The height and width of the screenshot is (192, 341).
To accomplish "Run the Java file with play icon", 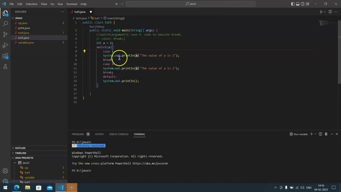I will 321,12.
